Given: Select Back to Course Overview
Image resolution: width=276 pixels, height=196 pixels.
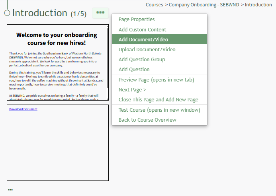Looking at the screenshot, I should (159, 120).
